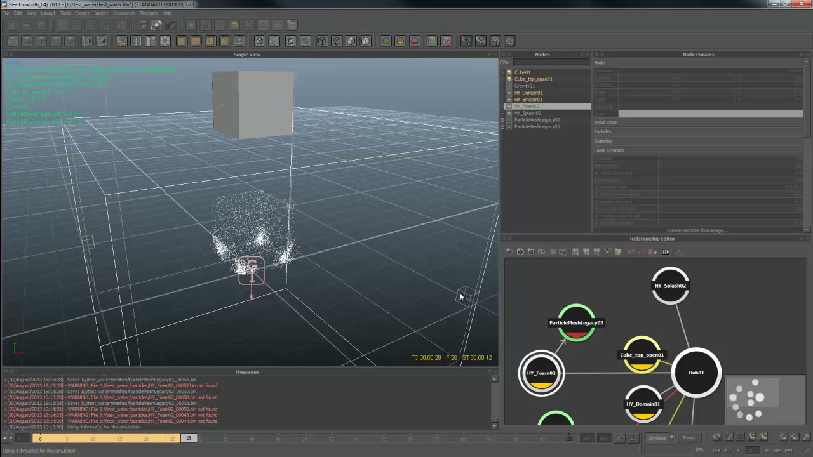Click Node Params scrollbar down arrow
Screen dimensions: 813x457
click(808, 230)
